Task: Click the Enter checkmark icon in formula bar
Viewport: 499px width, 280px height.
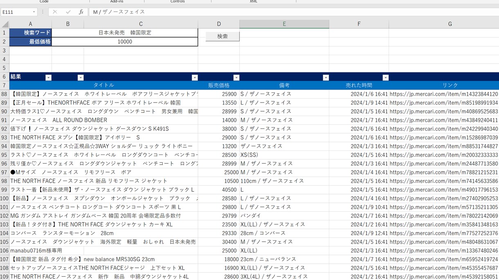Action: coord(68,12)
